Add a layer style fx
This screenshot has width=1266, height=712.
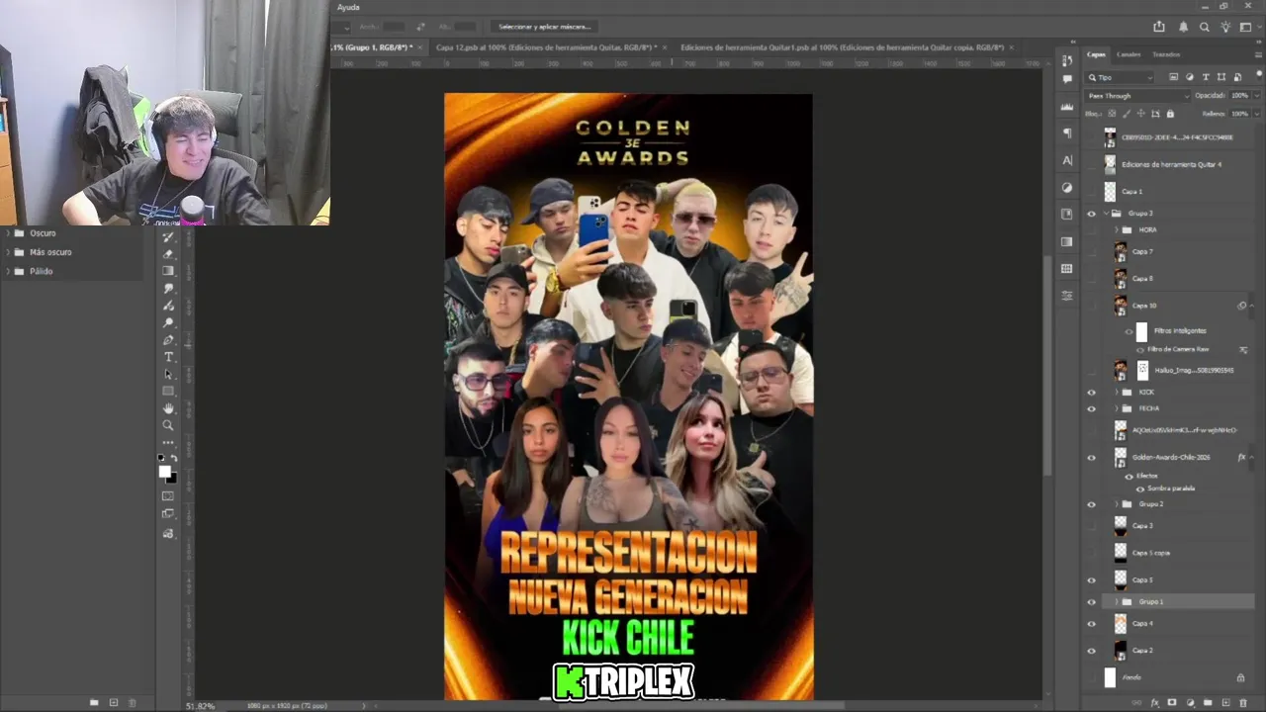[x=1154, y=703]
